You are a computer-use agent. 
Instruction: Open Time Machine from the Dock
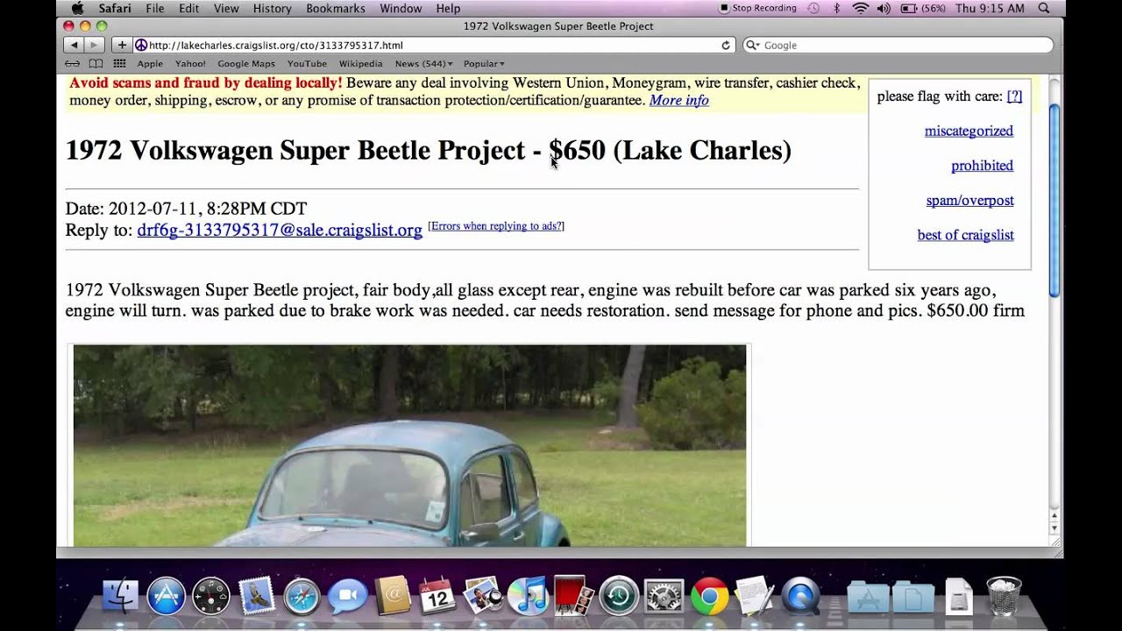click(619, 597)
